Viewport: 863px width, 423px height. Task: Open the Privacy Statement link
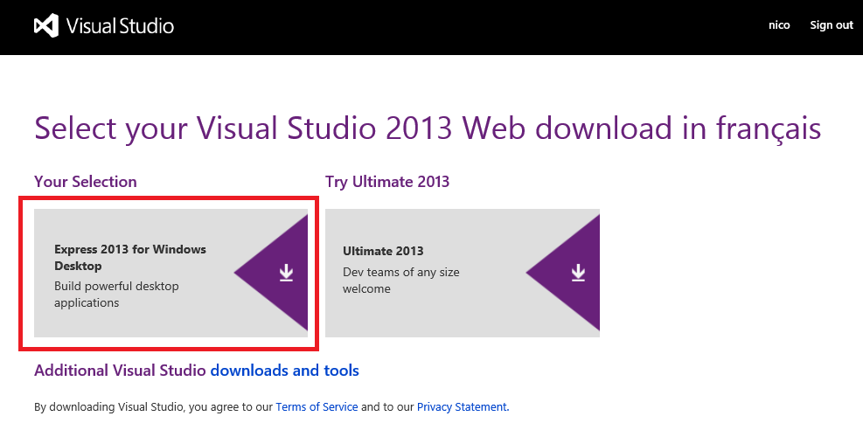[x=463, y=407]
